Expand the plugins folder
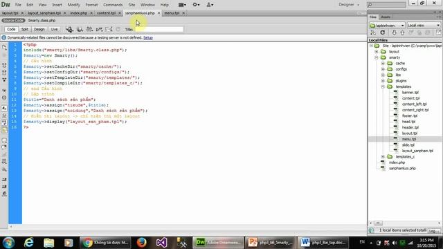 coord(383,81)
